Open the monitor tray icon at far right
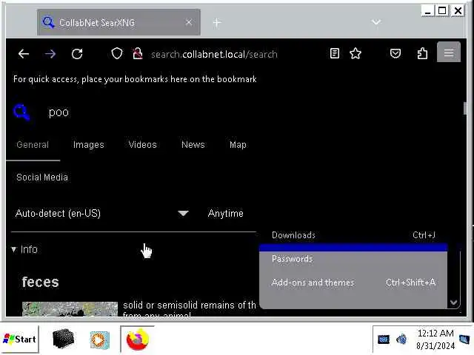Image resolution: width=474 pixels, height=355 pixels. [464, 339]
